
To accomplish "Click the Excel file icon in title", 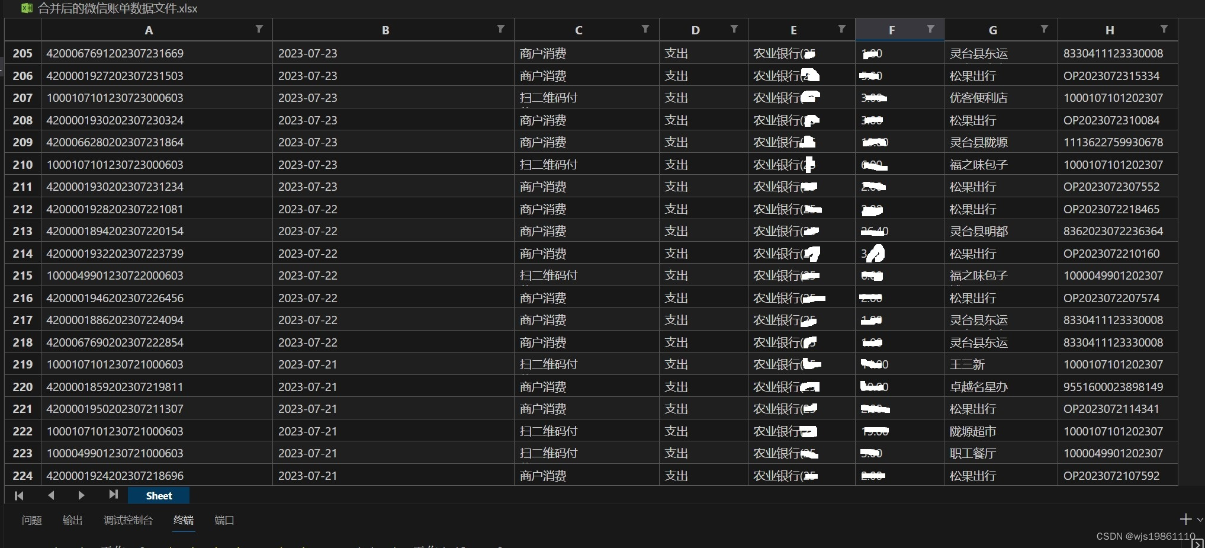I will 27,8.
